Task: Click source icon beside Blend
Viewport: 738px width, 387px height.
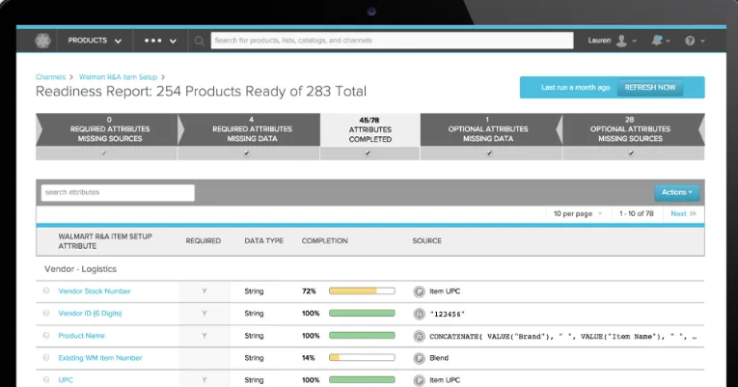Action: pos(419,358)
